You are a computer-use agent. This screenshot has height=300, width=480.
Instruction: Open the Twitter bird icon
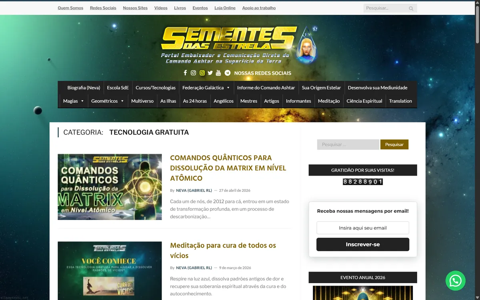[210, 73]
